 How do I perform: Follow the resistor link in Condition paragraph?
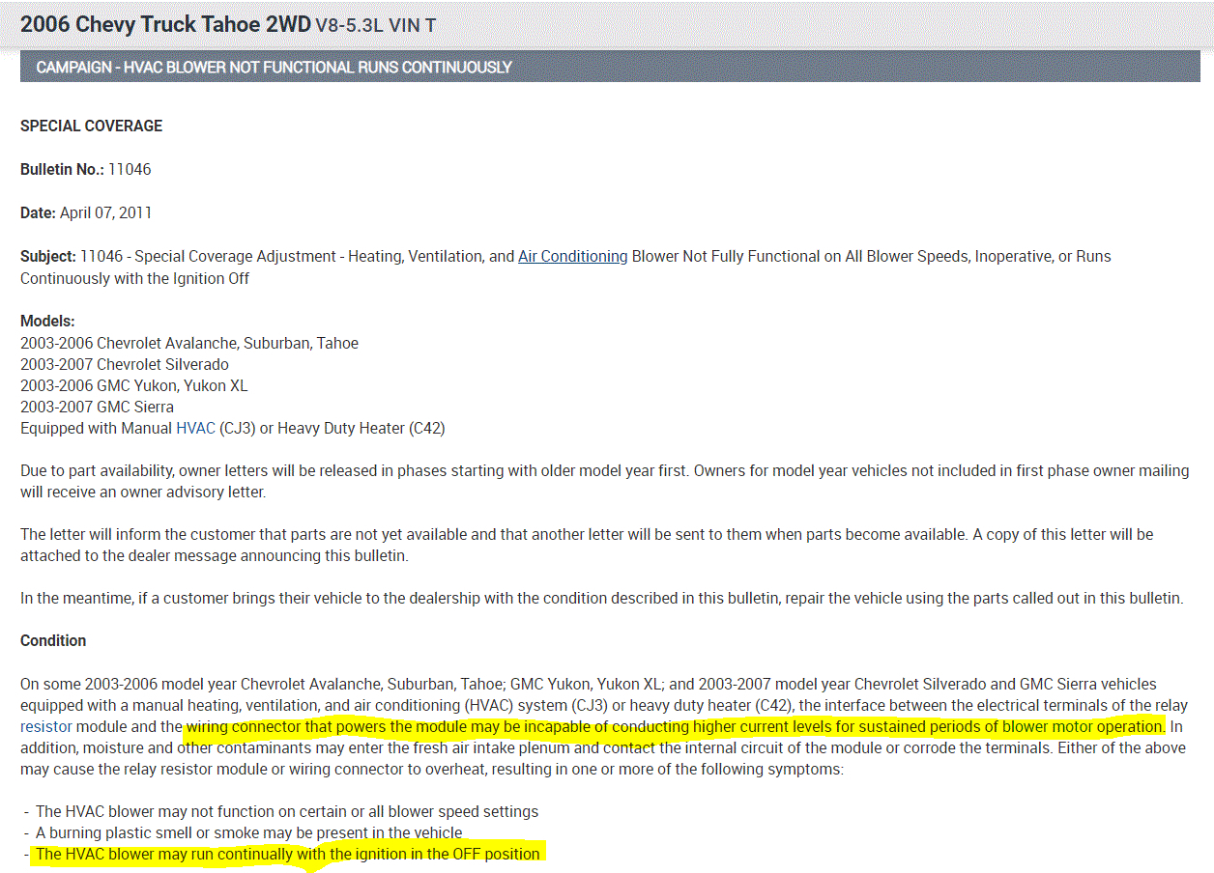[x=46, y=726]
